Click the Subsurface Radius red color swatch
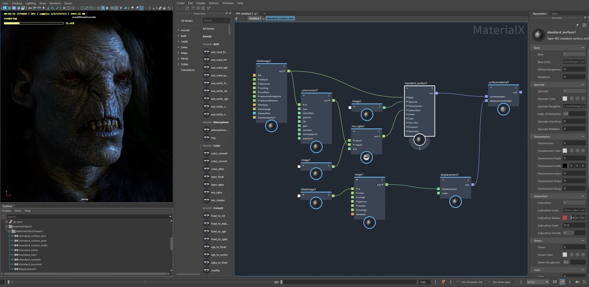 (565, 218)
